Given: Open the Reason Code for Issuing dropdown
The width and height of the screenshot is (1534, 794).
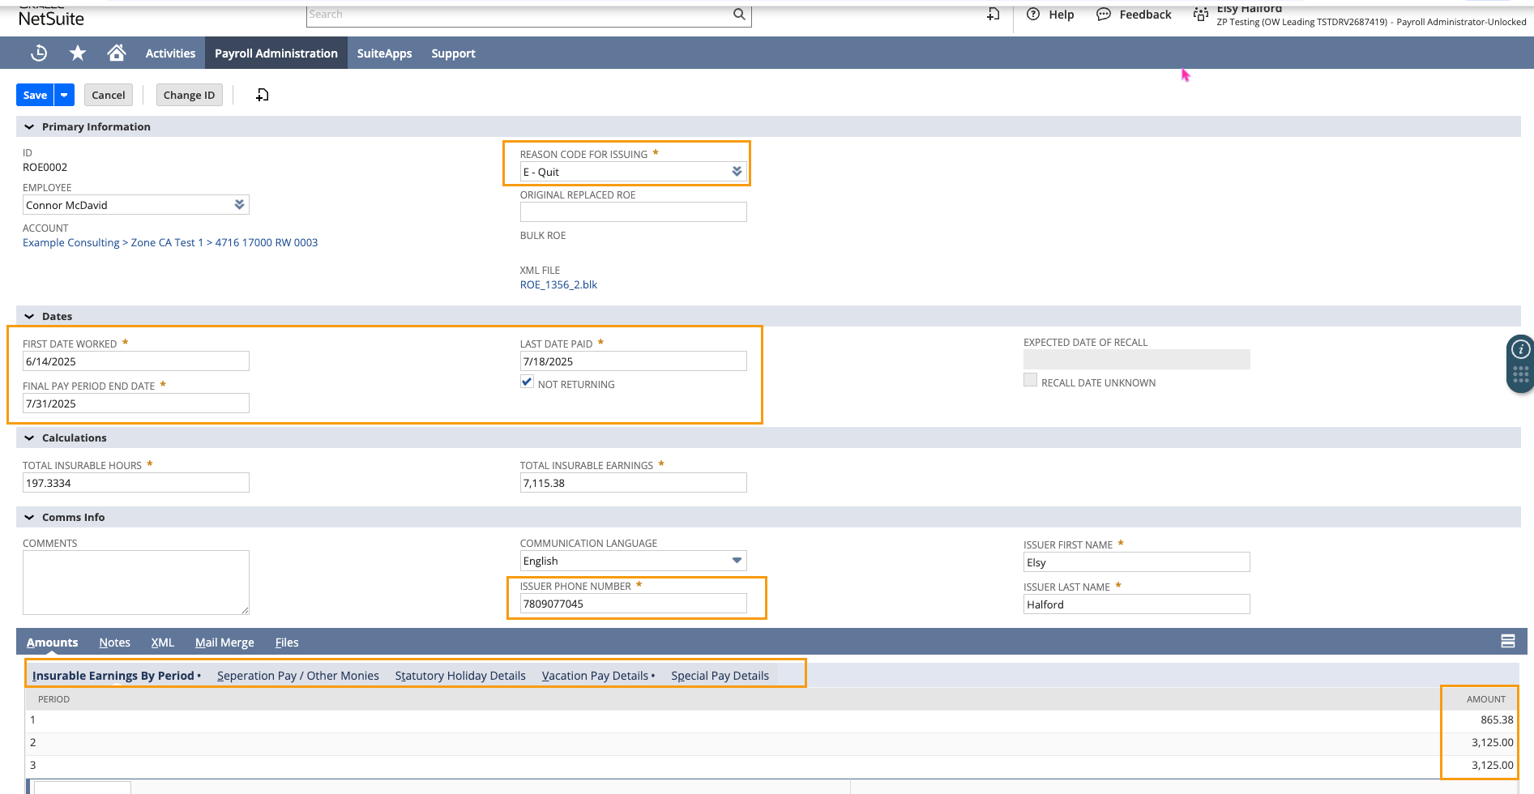Looking at the screenshot, I should click(737, 172).
